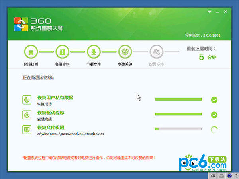This screenshot has width=239, height=179.
Task: Select the 下载文件 step icon
Action: point(94,52)
